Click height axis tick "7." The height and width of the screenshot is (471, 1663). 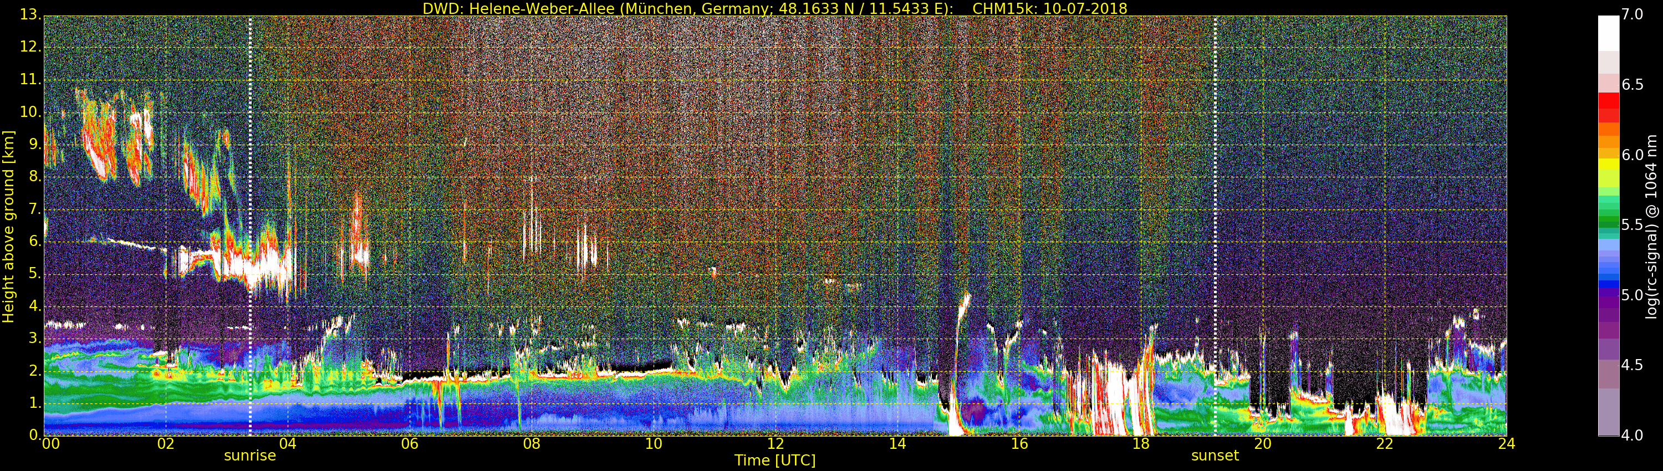pyautogui.click(x=34, y=209)
